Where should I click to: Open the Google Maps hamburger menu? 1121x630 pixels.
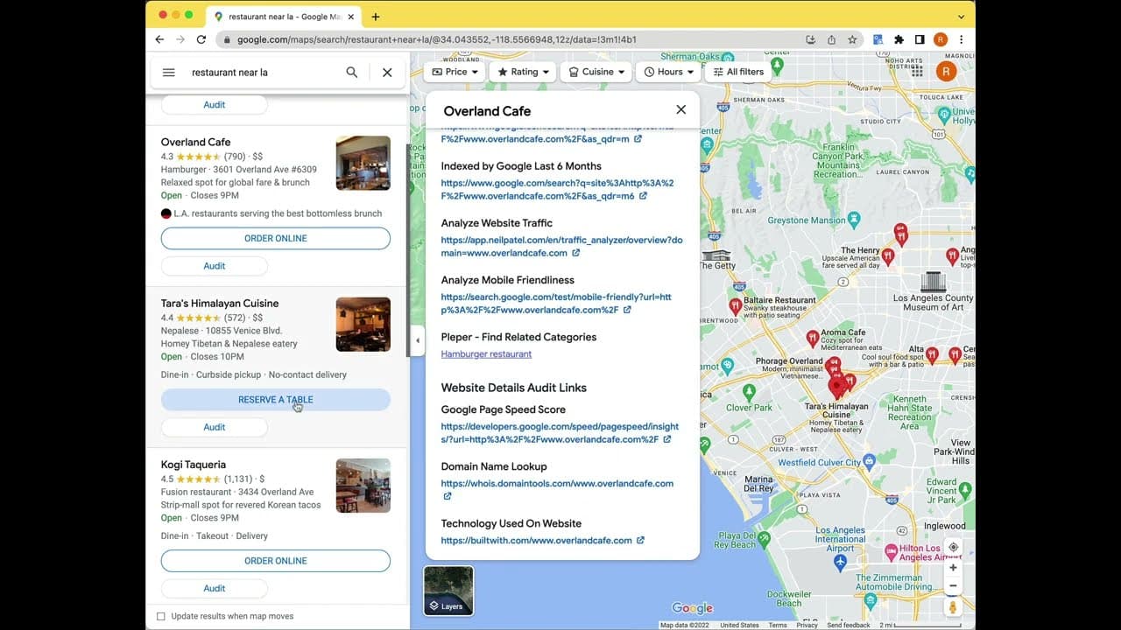tap(169, 73)
